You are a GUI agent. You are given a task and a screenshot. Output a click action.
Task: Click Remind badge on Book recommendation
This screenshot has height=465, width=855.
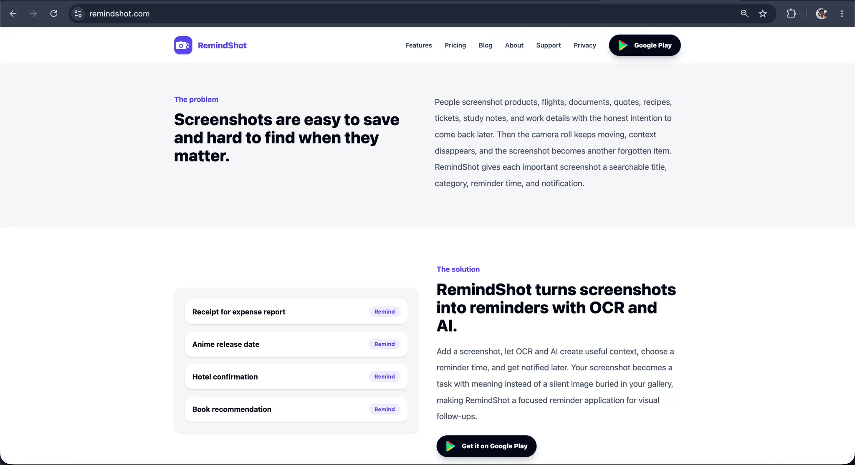pyautogui.click(x=384, y=409)
